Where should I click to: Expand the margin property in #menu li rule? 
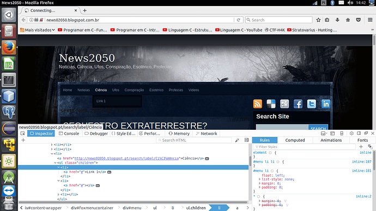(260, 183)
